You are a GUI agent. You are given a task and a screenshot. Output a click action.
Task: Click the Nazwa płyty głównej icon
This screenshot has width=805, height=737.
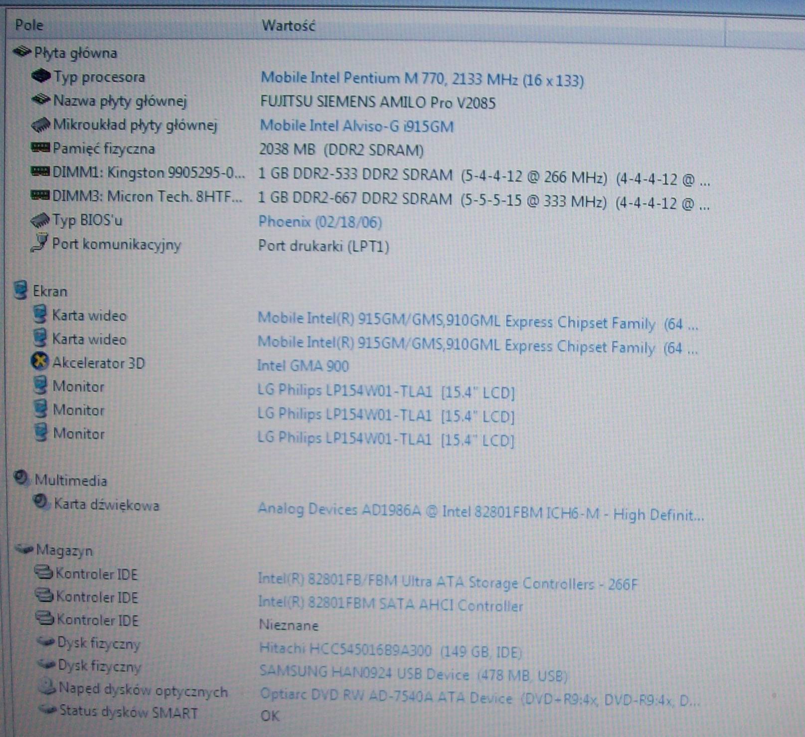pyautogui.click(x=41, y=100)
